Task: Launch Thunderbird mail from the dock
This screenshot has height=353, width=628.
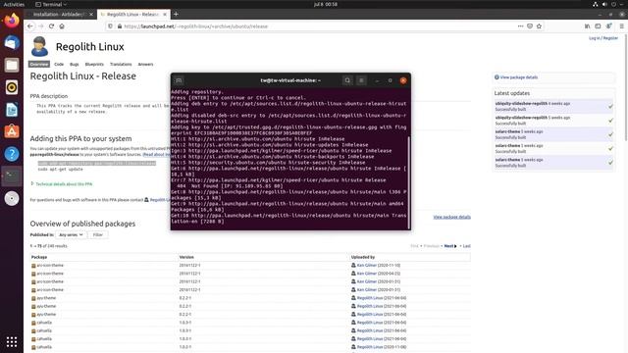Action: tap(12, 42)
